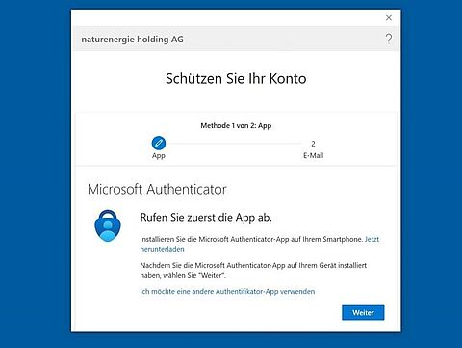Image resolution: width=462 pixels, height=348 pixels.
Task: Click the Nachdem Sie die App paragraph
Action: [x=253, y=270]
